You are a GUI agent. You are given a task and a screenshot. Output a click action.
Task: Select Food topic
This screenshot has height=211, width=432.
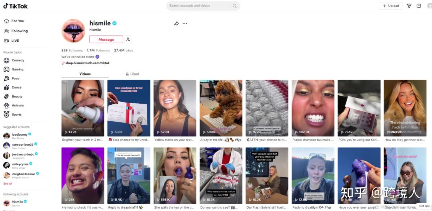12,79
